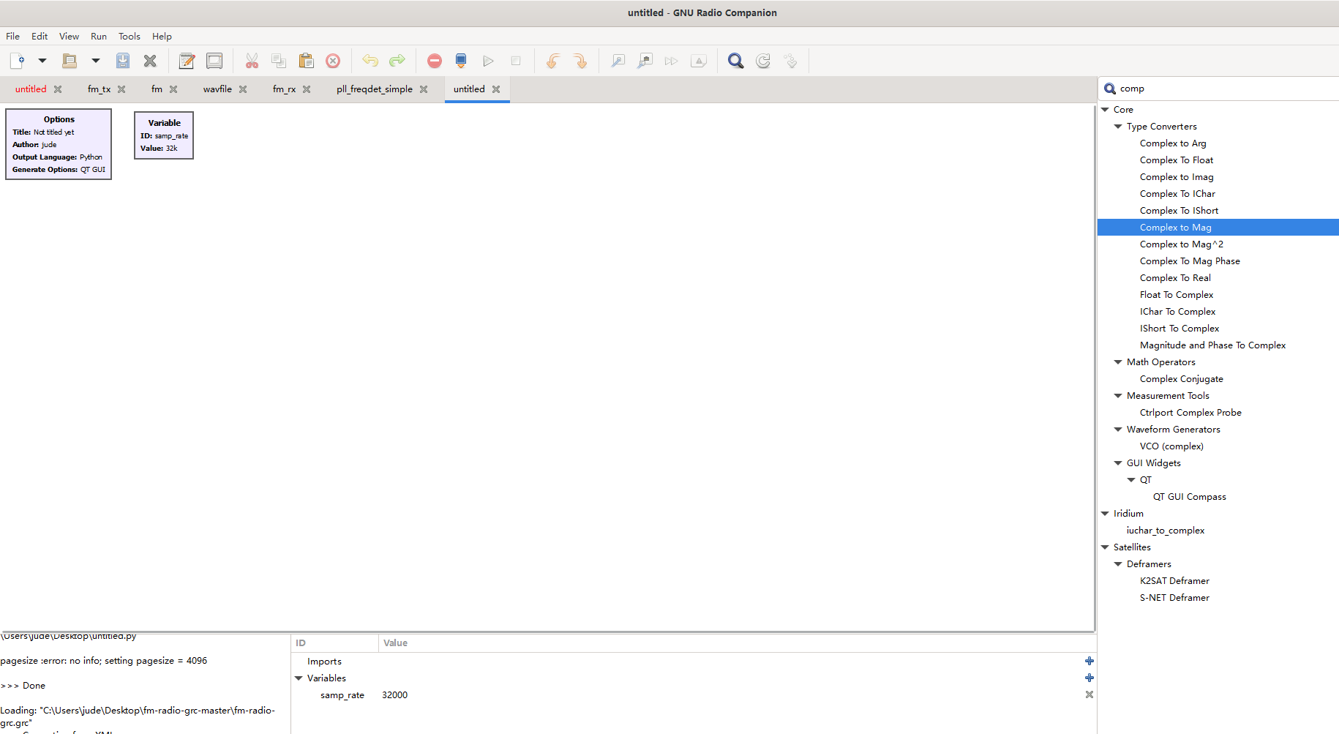
Task: Open the Run menu
Action: point(99,36)
